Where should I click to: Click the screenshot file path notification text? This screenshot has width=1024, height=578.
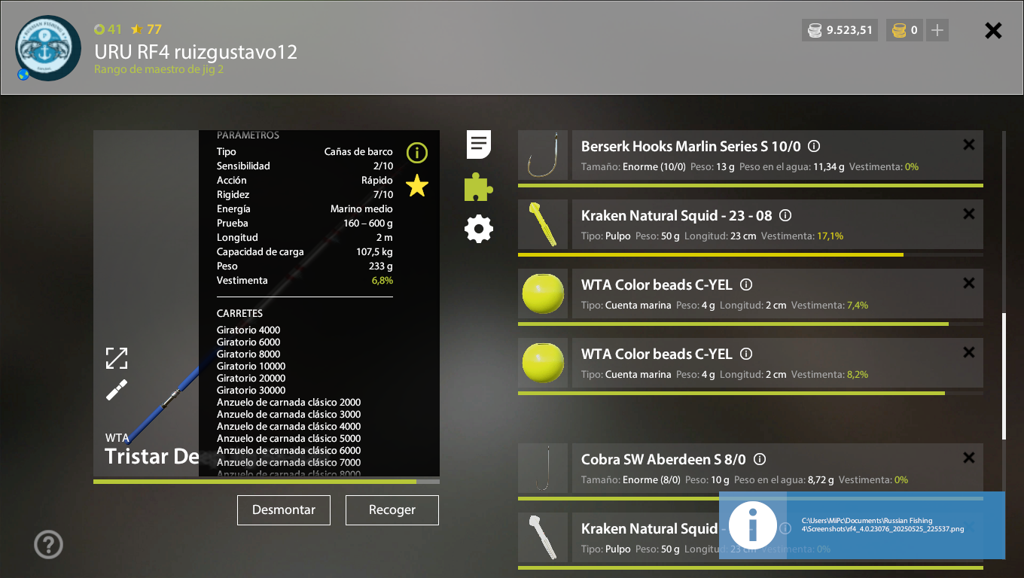pyautogui.click(x=882, y=525)
